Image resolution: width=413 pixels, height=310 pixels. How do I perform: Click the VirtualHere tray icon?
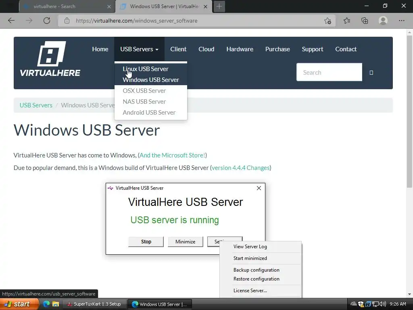pyautogui.click(x=368, y=304)
